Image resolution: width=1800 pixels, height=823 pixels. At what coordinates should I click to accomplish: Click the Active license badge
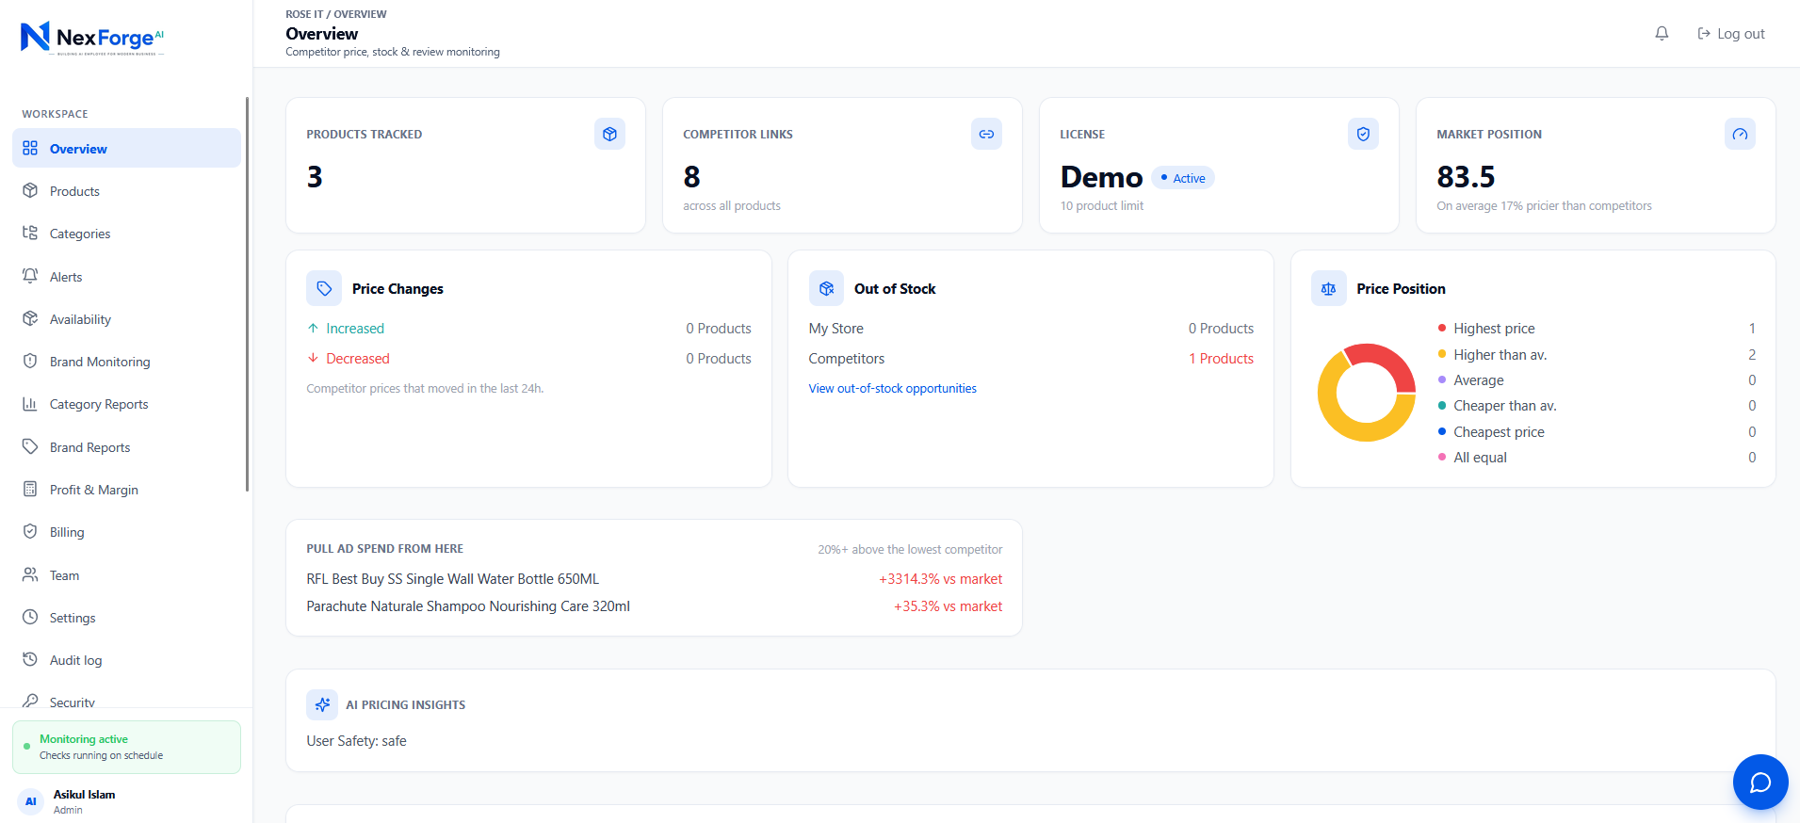1182,178
